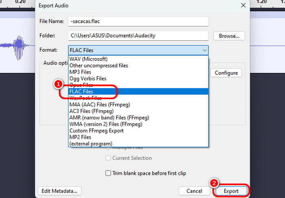Select M4A (AAC) Files (FFmpeg)

point(138,105)
